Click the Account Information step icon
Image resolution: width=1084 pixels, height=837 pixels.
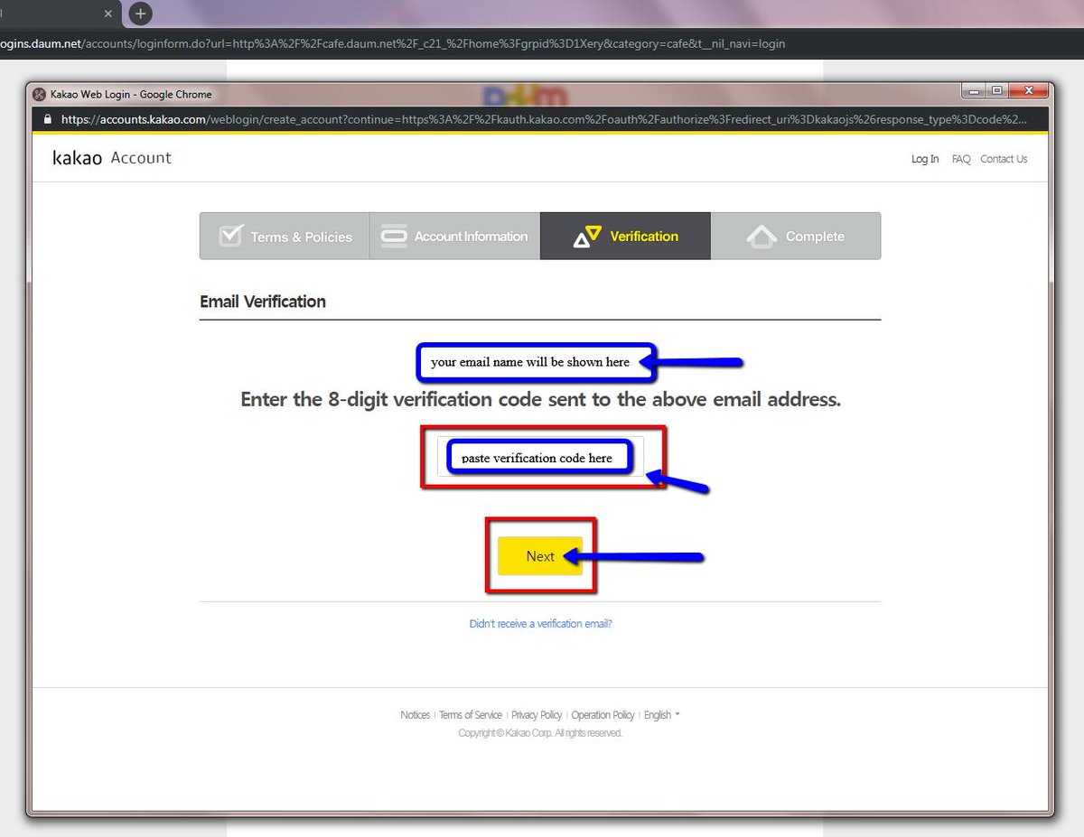394,237
